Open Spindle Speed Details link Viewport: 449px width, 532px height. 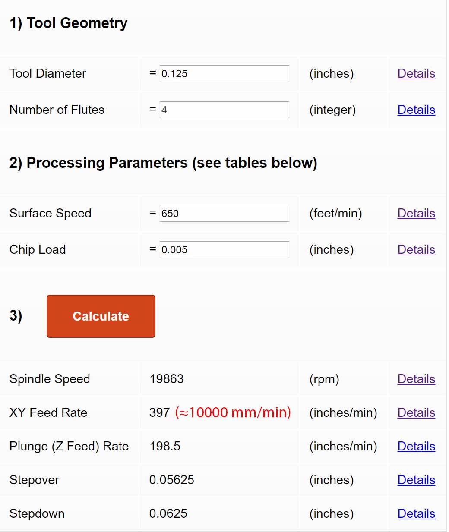pyautogui.click(x=416, y=379)
